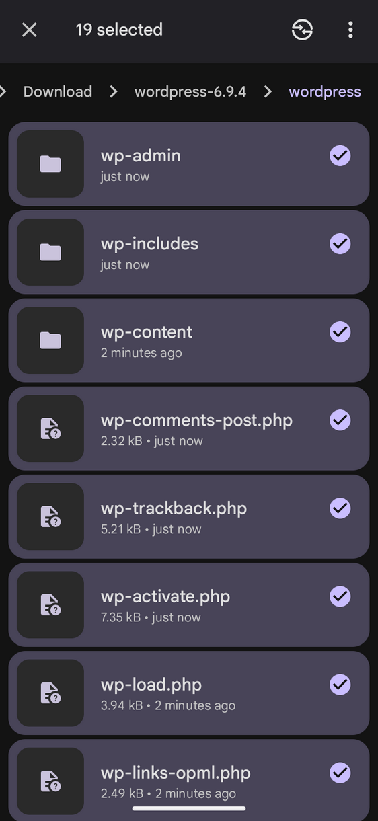Clear selection with the X icon
Image resolution: width=378 pixels, height=821 pixels.
29,30
